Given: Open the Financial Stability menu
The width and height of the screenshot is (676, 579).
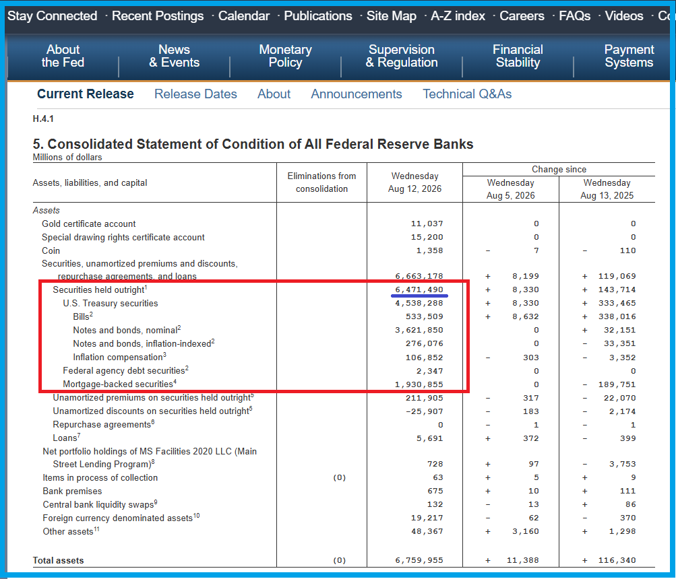Looking at the screenshot, I should [x=518, y=56].
